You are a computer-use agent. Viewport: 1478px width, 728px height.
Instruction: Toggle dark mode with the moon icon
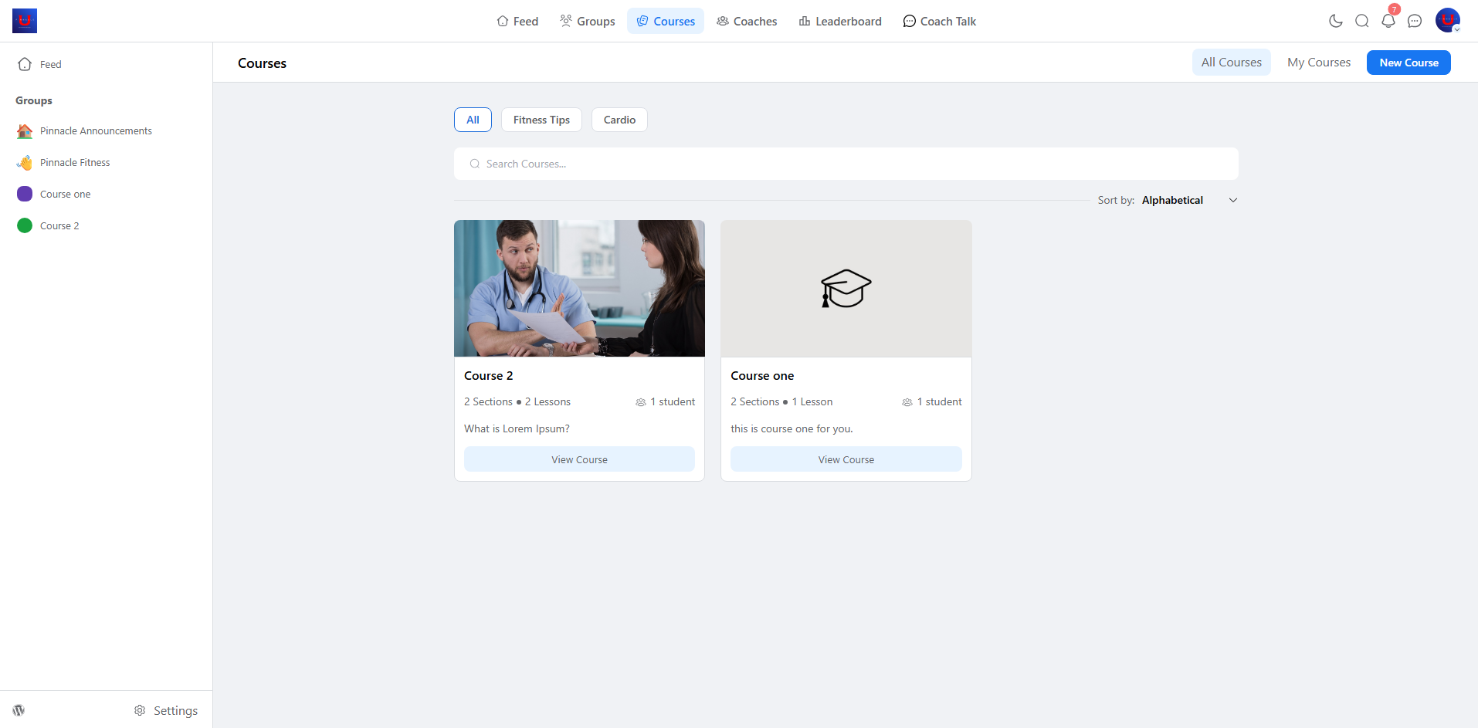coord(1335,21)
